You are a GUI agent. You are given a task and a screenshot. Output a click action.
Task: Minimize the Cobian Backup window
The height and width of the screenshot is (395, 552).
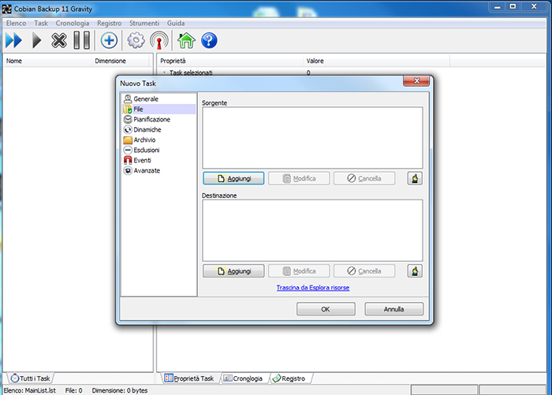pos(498,6)
